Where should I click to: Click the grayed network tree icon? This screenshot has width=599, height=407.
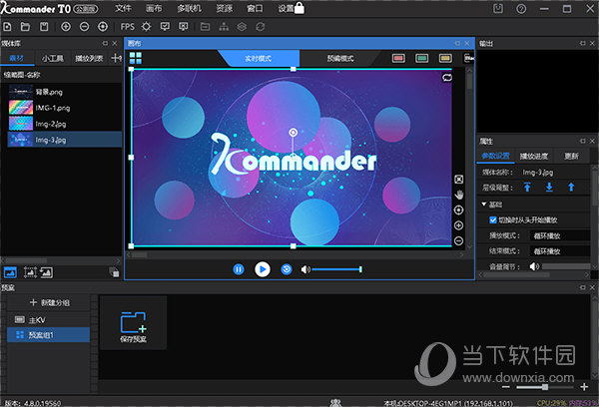point(224,27)
